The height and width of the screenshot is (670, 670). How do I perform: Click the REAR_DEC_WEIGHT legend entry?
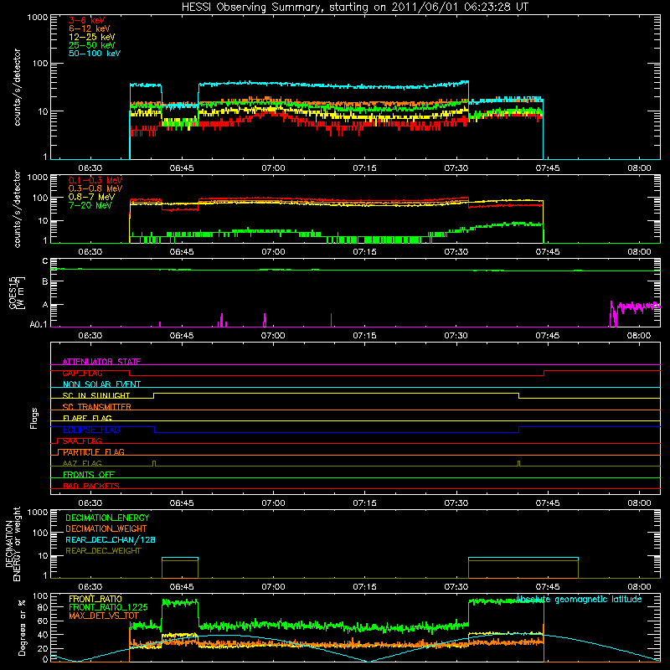(103, 551)
